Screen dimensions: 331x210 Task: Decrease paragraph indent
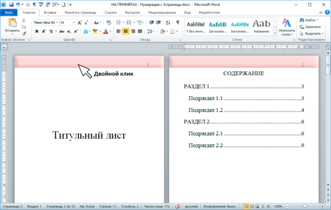coord(151,23)
